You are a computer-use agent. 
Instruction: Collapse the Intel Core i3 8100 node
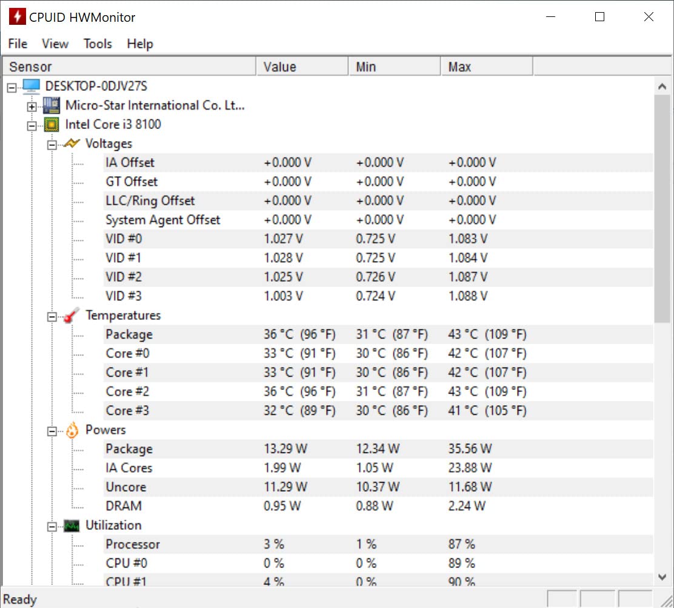click(x=32, y=126)
